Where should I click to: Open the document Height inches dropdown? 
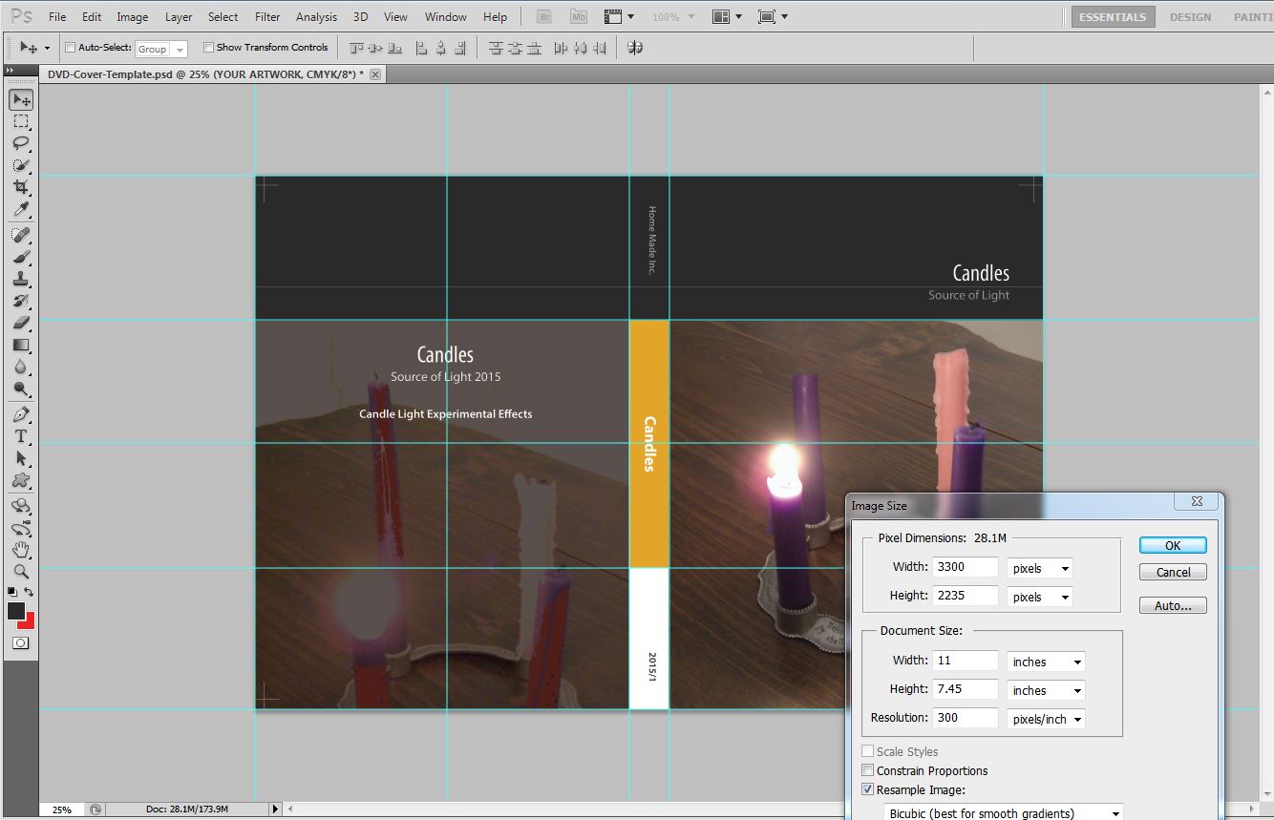tap(1046, 690)
